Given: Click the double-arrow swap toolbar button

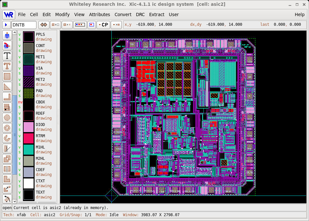Looking at the screenshot, I should pyautogui.click(x=44, y=24).
